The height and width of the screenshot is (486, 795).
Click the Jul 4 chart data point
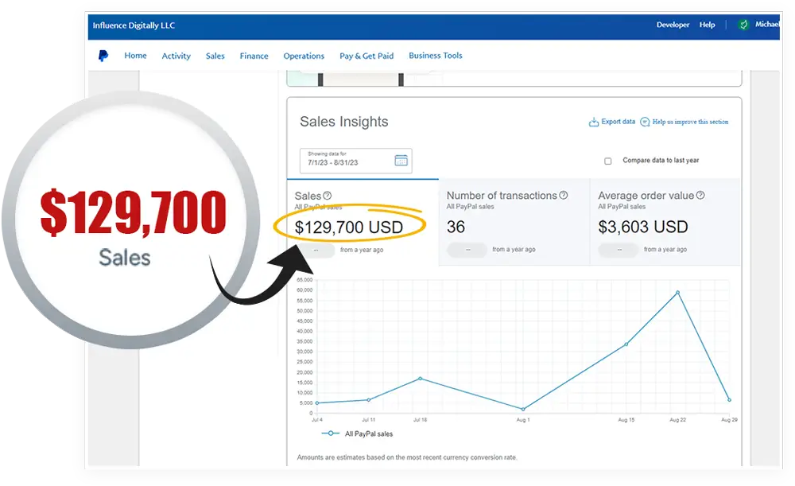pos(317,402)
